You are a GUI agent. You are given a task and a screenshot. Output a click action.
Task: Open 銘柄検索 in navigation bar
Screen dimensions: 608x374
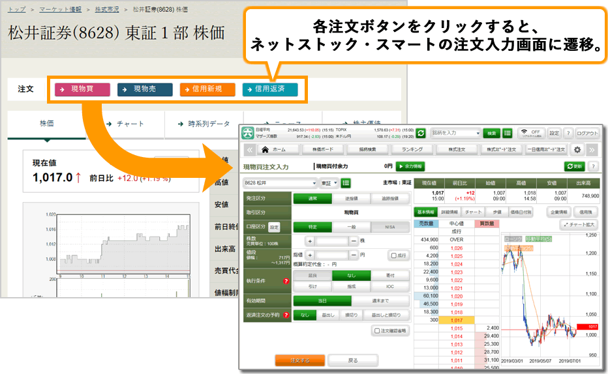tap(367, 149)
